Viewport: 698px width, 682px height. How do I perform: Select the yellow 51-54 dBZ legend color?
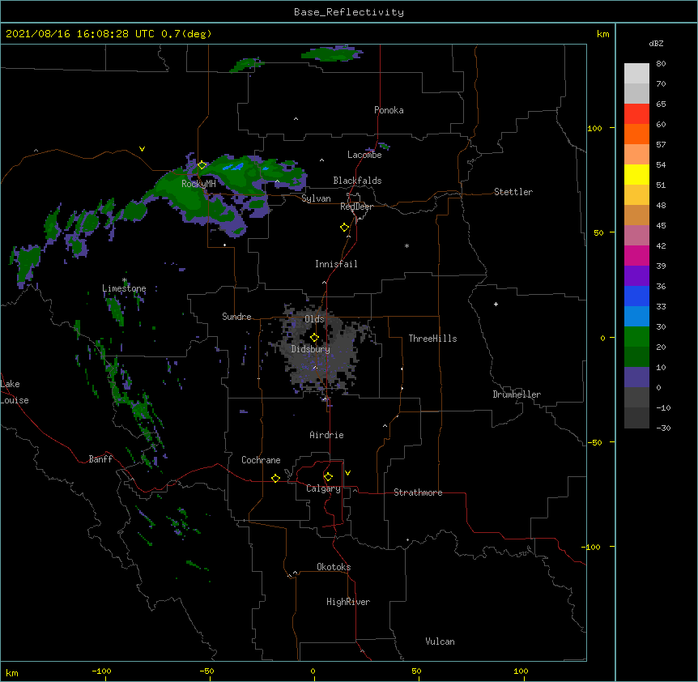click(636, 174)
